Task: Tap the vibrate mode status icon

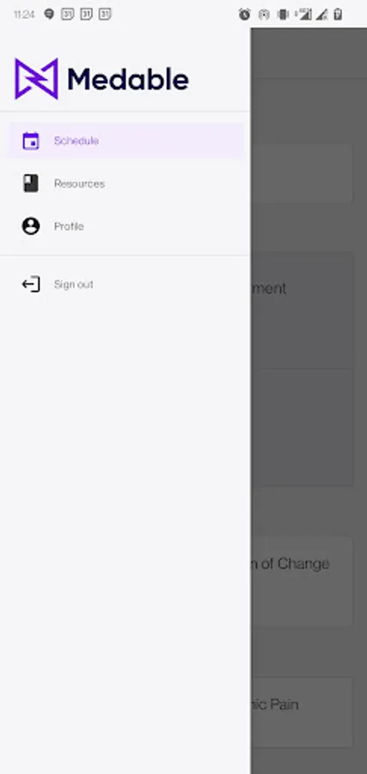Action: 283,15
